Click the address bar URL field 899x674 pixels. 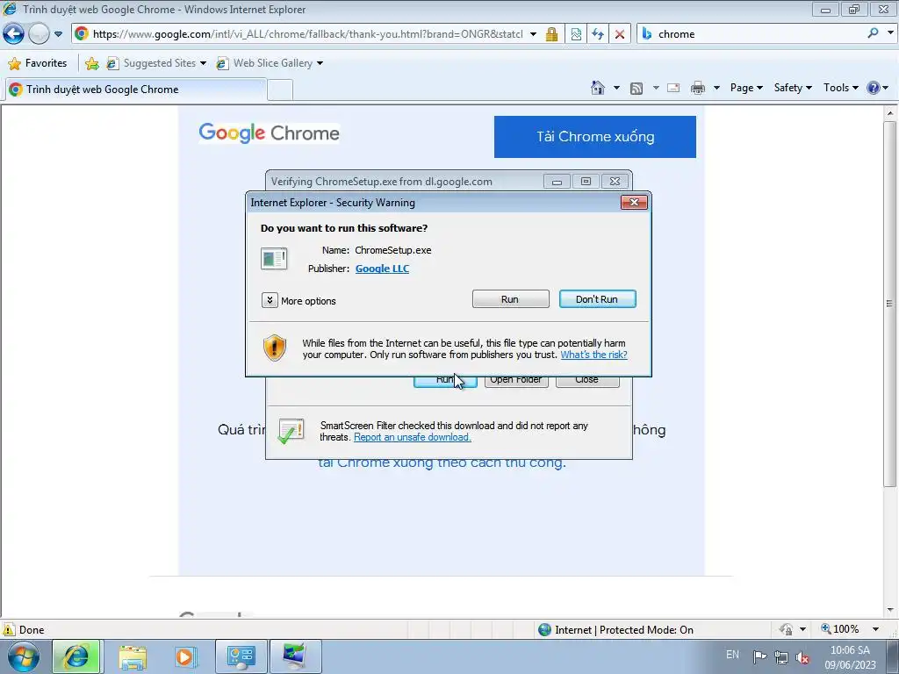pyautogui.click(x=307, y=34)
